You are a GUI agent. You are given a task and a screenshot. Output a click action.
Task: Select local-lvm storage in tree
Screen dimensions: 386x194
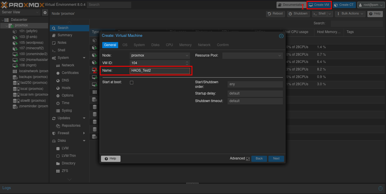tap(30, 95)
